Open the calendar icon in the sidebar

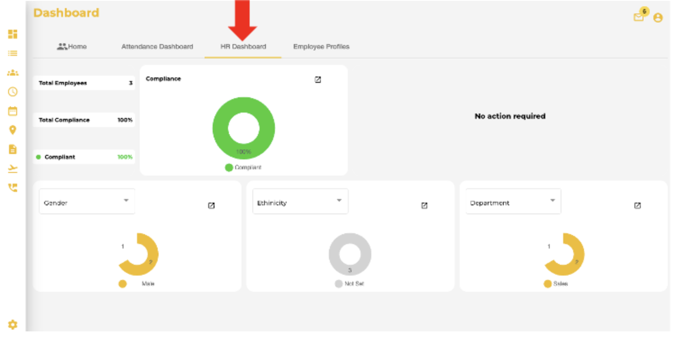13,111
